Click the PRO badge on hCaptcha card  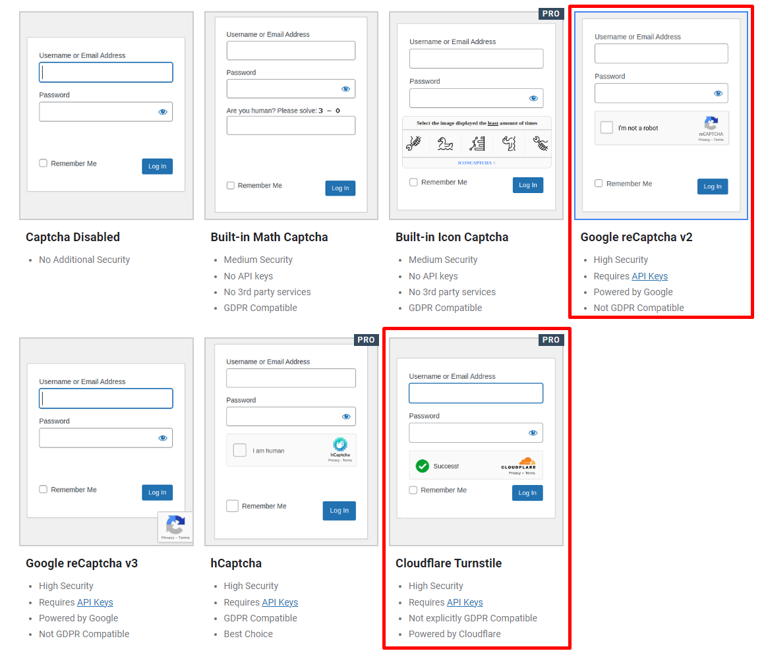pos(366,340)
